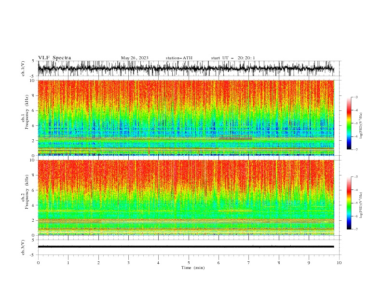382x295 pixels.
Task: Click the '2' time axis tick label
Action: [98, 263]
